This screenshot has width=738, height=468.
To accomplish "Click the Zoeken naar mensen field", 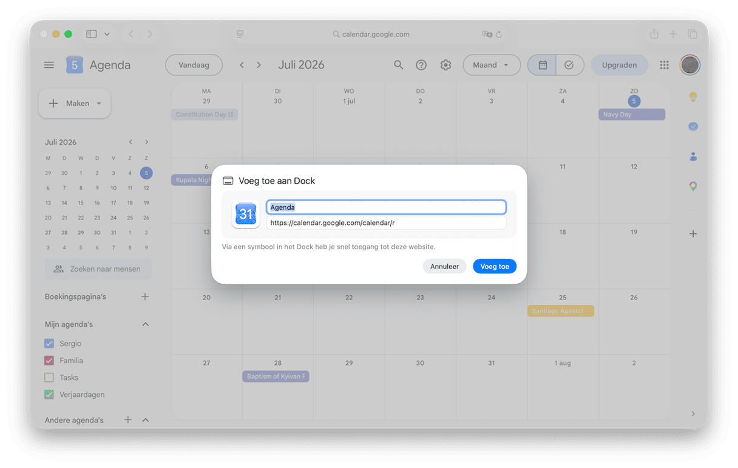I will [98, 269].
